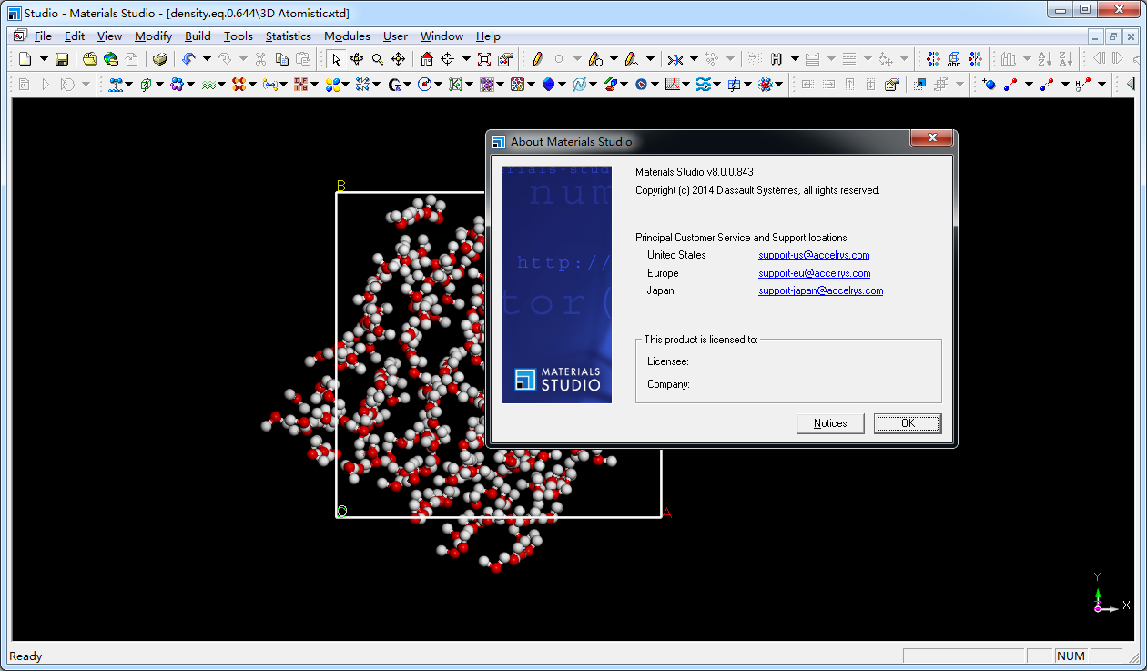The width and height of the screenshot is (1147, 671).
Task: Activate the Zoom magnifier tool
Action: [377, 59]
